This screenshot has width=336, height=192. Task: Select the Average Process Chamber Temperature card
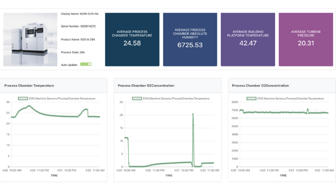(132, 39)
